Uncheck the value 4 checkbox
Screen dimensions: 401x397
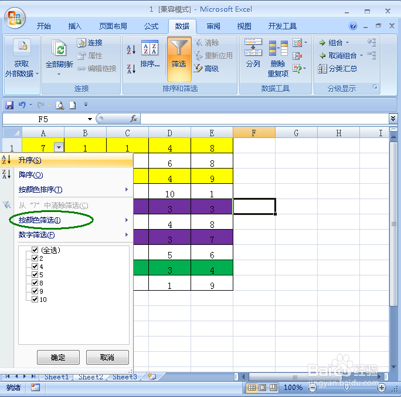tap(35, 267)
